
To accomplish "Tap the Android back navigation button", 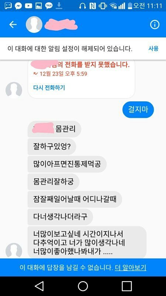I will (x=39, y=286).
